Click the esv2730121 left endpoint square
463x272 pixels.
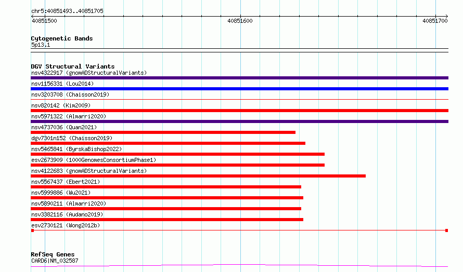click(x=32, y=230)
